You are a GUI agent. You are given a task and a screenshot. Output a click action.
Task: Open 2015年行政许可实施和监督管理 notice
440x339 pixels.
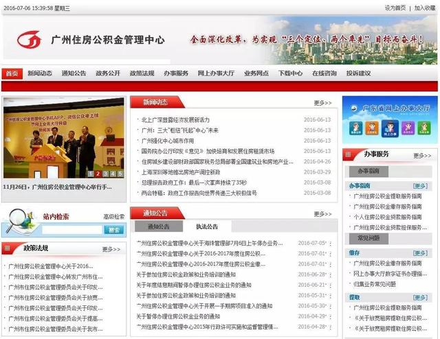point(207,327)
